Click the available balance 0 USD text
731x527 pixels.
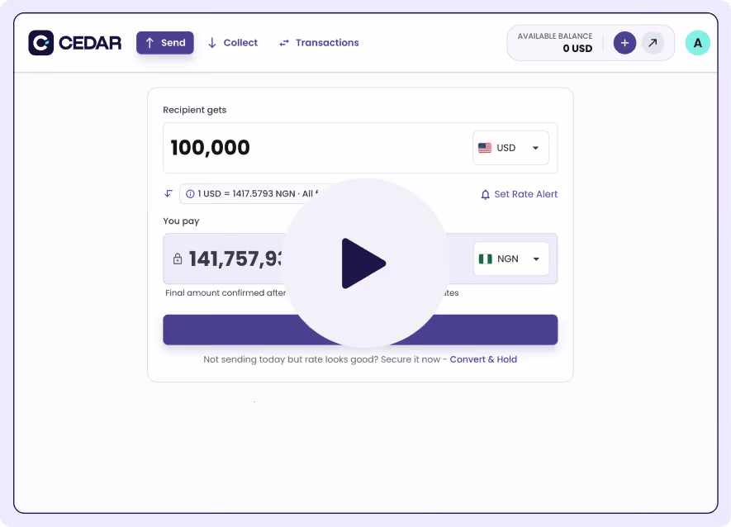(x=577, y=49)
